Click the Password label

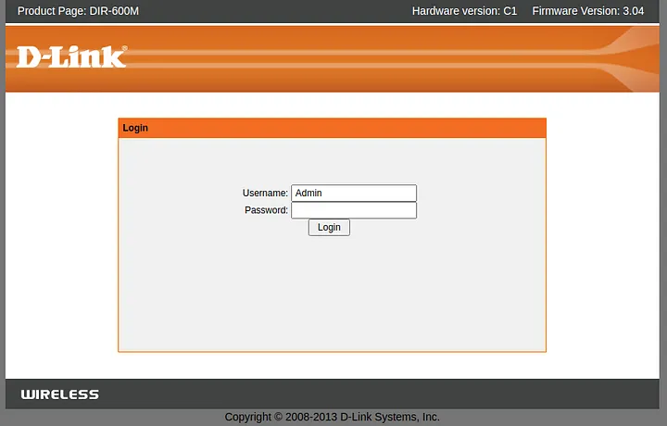tap(266, 210)
